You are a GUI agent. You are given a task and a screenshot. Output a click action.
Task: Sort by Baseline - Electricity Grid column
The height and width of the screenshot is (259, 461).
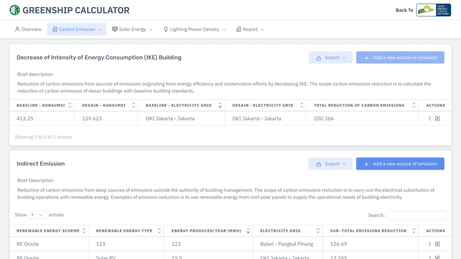181,105
